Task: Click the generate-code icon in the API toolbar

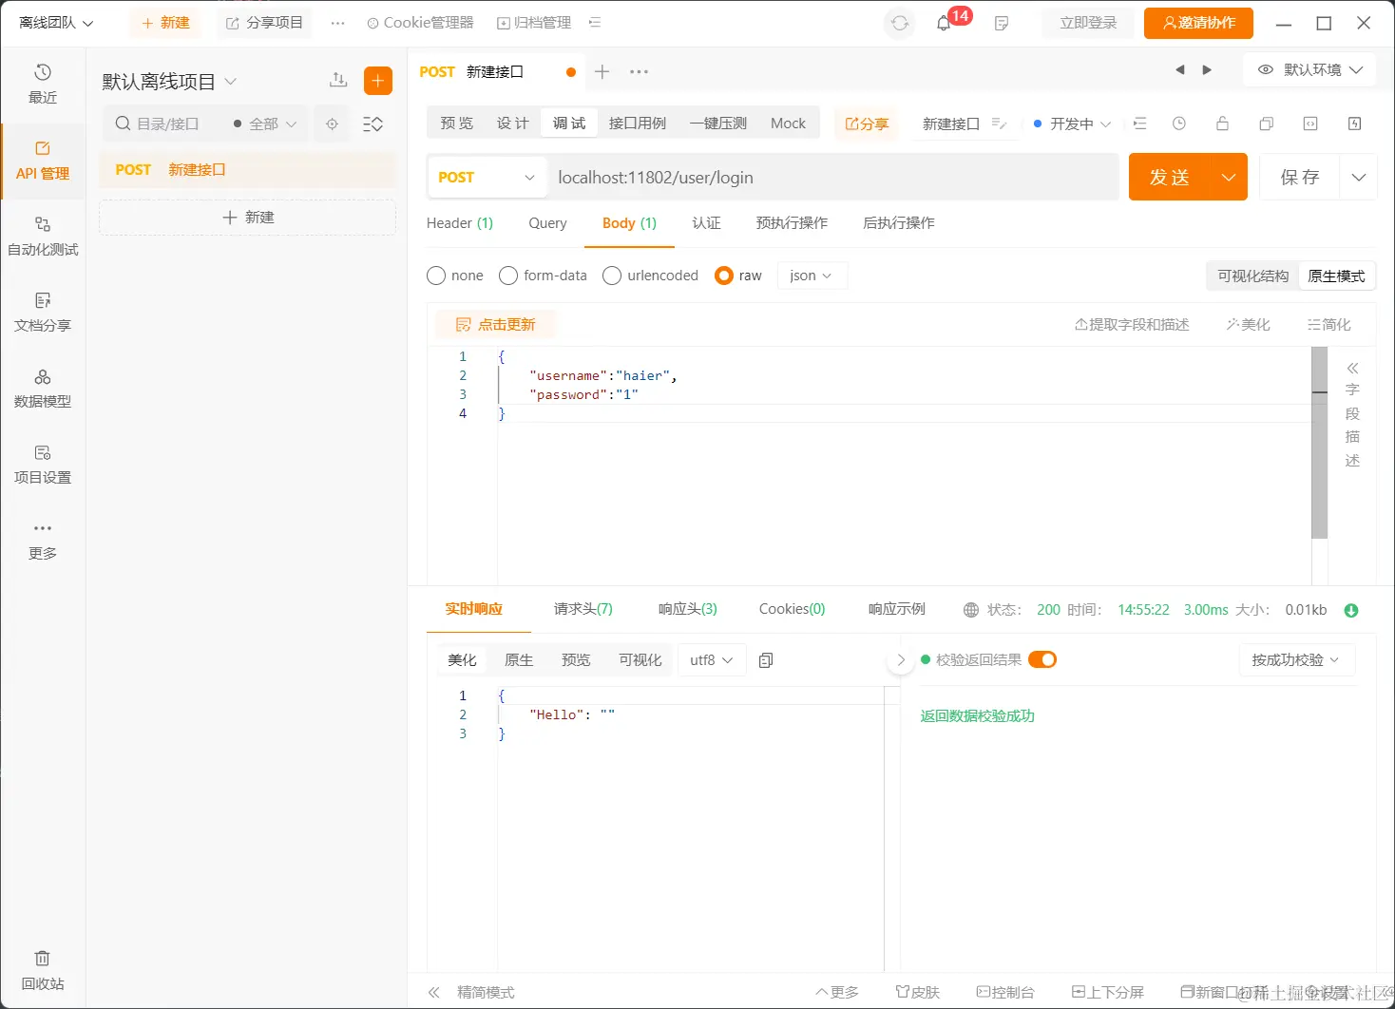Action: coord(1310,124)
